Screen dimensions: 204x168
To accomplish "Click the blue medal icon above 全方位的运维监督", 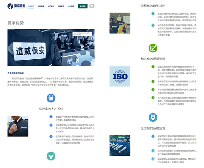I will point(153,117).
